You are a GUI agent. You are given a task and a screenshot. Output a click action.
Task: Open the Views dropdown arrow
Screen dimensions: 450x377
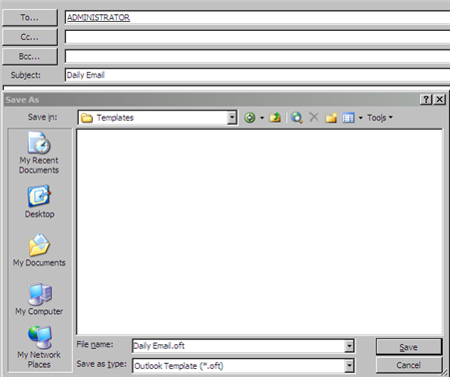point(360,118)
